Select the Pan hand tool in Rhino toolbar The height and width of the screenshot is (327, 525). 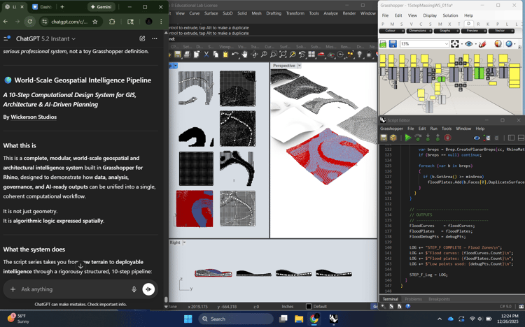[x=245, y=54]
